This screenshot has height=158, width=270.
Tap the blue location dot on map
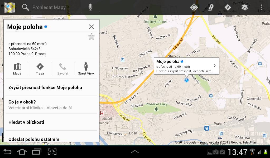(x=186, y=80)
